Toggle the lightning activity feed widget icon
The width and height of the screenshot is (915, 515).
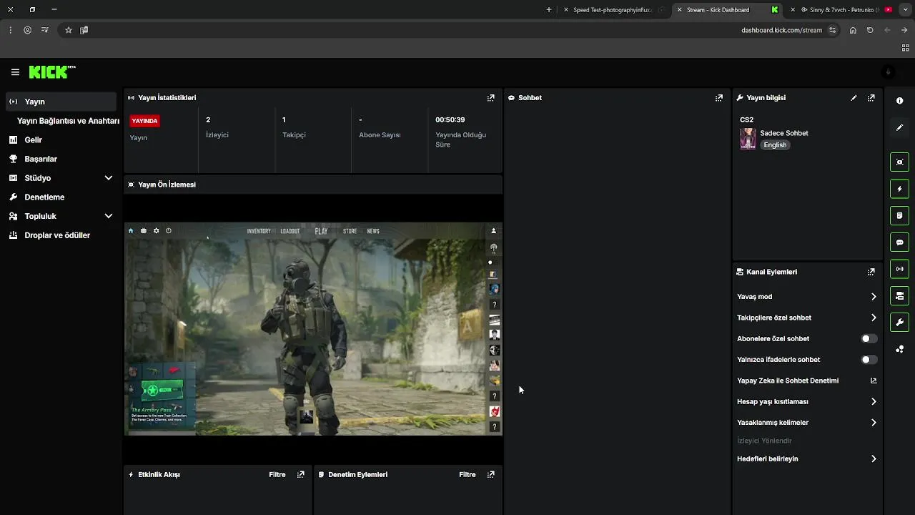coord(900,189)
